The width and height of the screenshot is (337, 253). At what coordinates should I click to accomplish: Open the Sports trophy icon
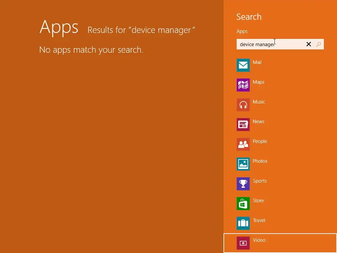tap(243, 184)
